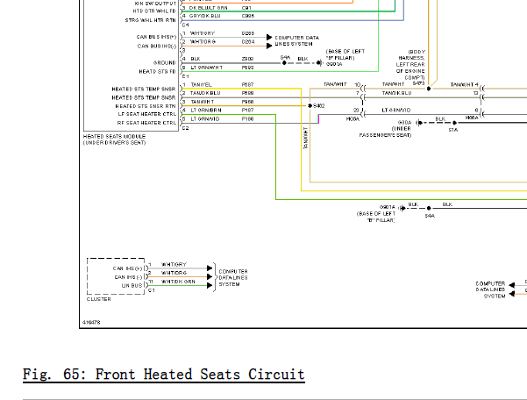Select the HEATD STS FD pin label
The height and width of the screenshot is (400, 527).
(157, 71)
